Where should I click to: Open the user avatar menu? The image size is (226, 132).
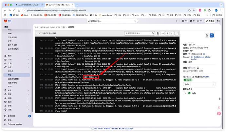(218, 21)
